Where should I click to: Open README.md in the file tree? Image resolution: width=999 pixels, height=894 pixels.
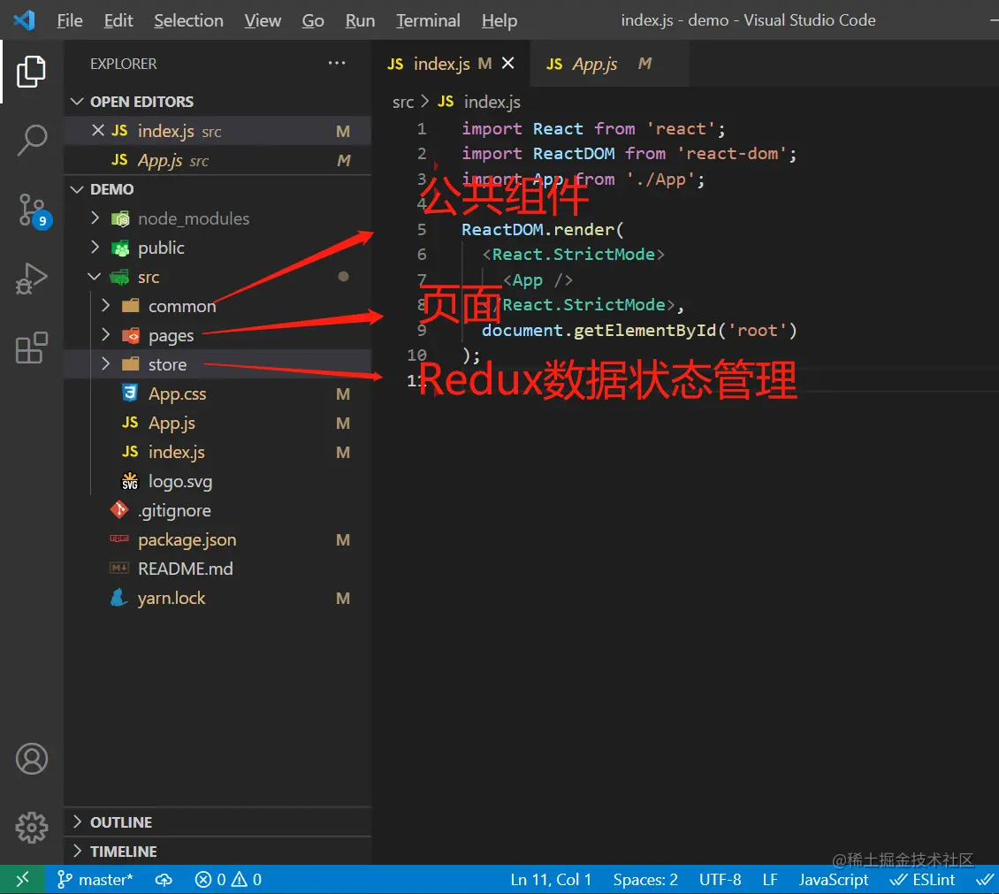pyautogui.click(x=217, y=569)
